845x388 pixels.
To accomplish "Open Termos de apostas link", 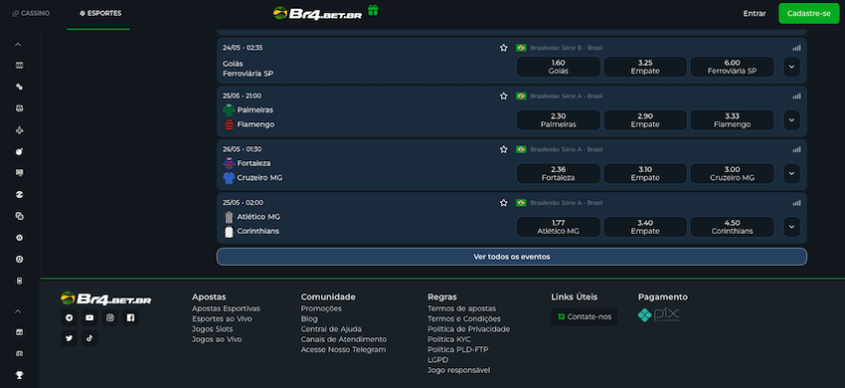I will pos(462,308).
